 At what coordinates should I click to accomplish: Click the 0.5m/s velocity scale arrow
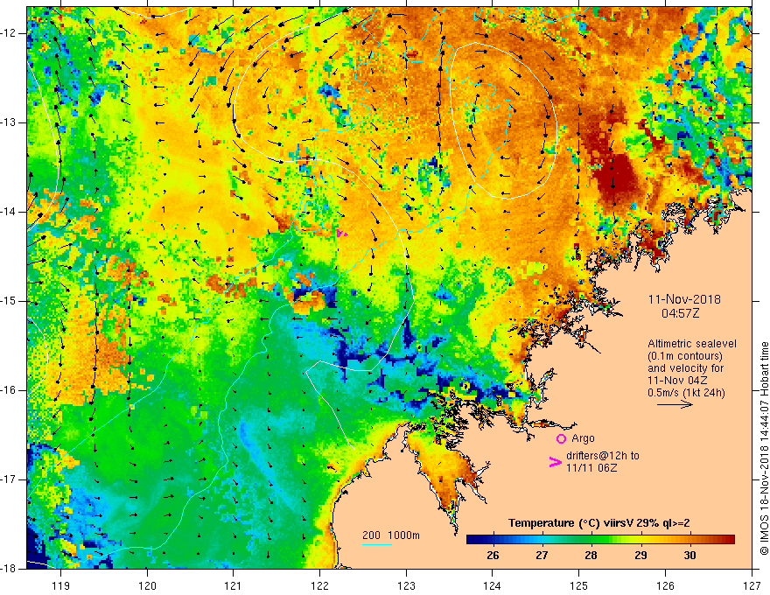(x=675, y=404)
